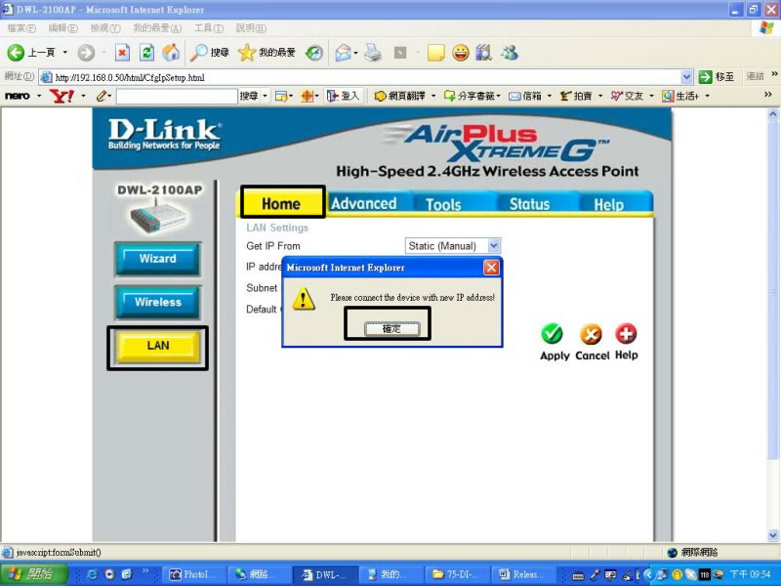Switch to the Help tab

click(x=608, y=204)
